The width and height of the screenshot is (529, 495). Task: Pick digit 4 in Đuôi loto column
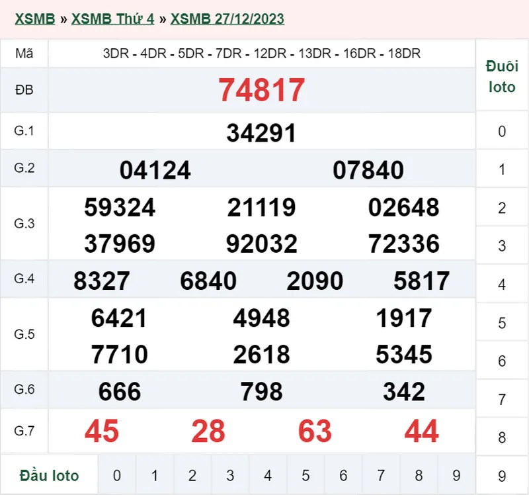(502, 285)
